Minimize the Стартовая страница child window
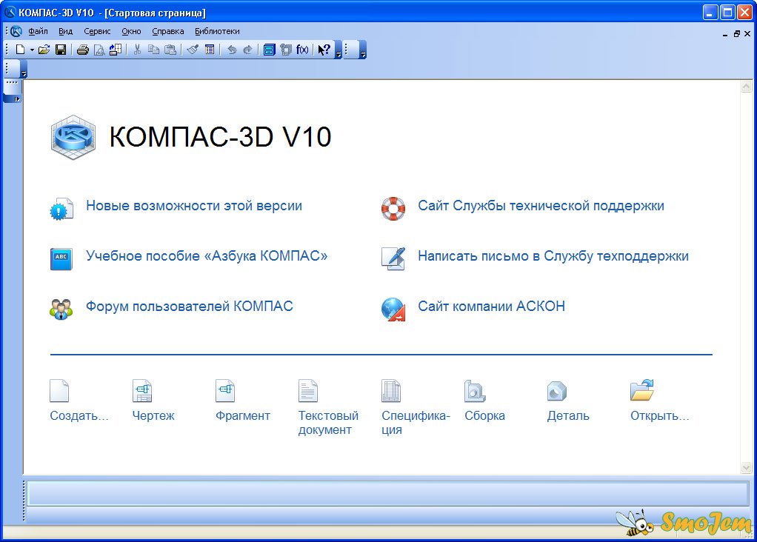The image size is (757, 542). pyautogui.click(x=725, y=34)
